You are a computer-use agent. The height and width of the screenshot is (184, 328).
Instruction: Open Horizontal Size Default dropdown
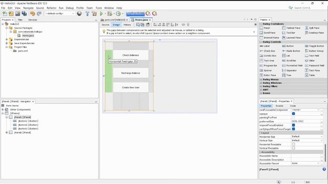click(x=307, y=136)
